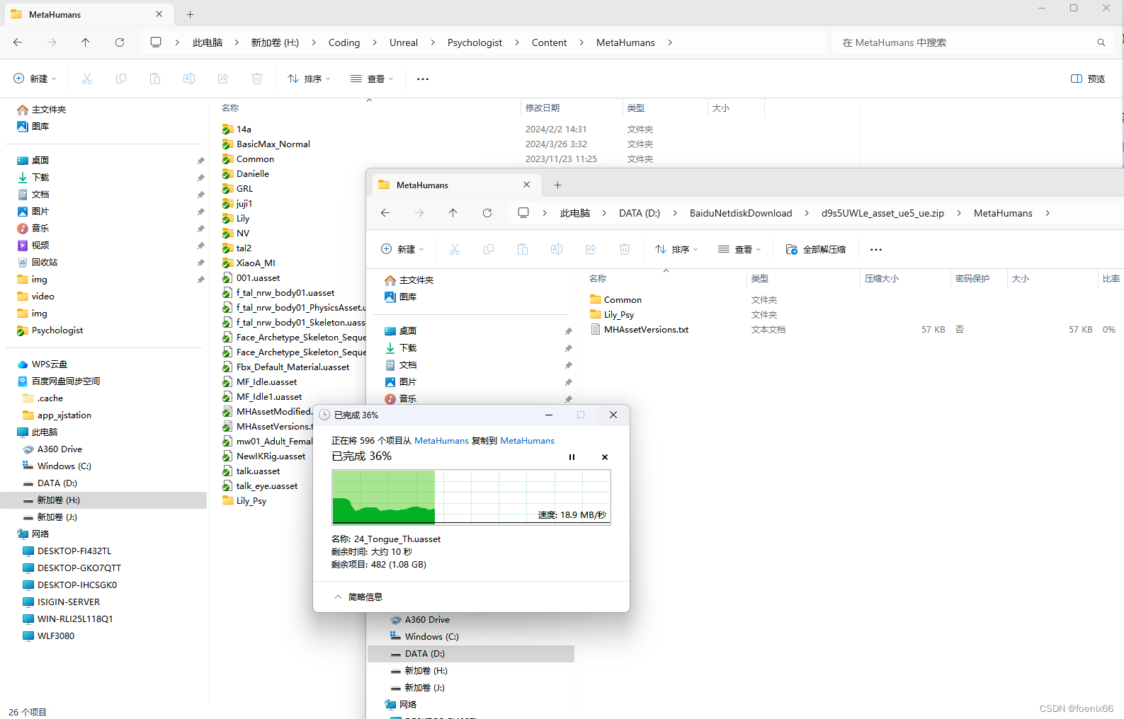Click source MetaHumans link in copy dialog
The height and width of the screenshot is (719, 1124).
pyautogui.click(x=441, y=440)
